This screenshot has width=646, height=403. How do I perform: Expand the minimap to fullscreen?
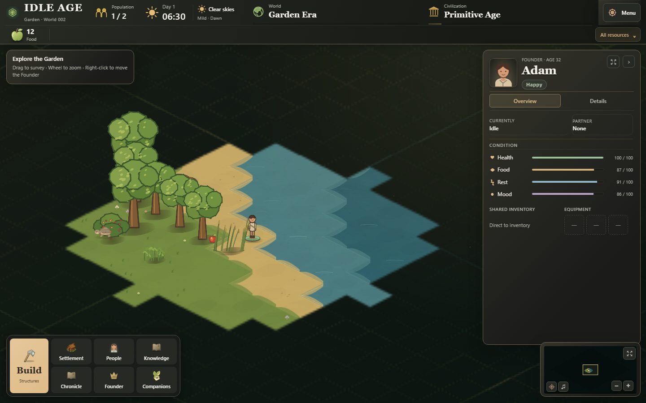629,354
